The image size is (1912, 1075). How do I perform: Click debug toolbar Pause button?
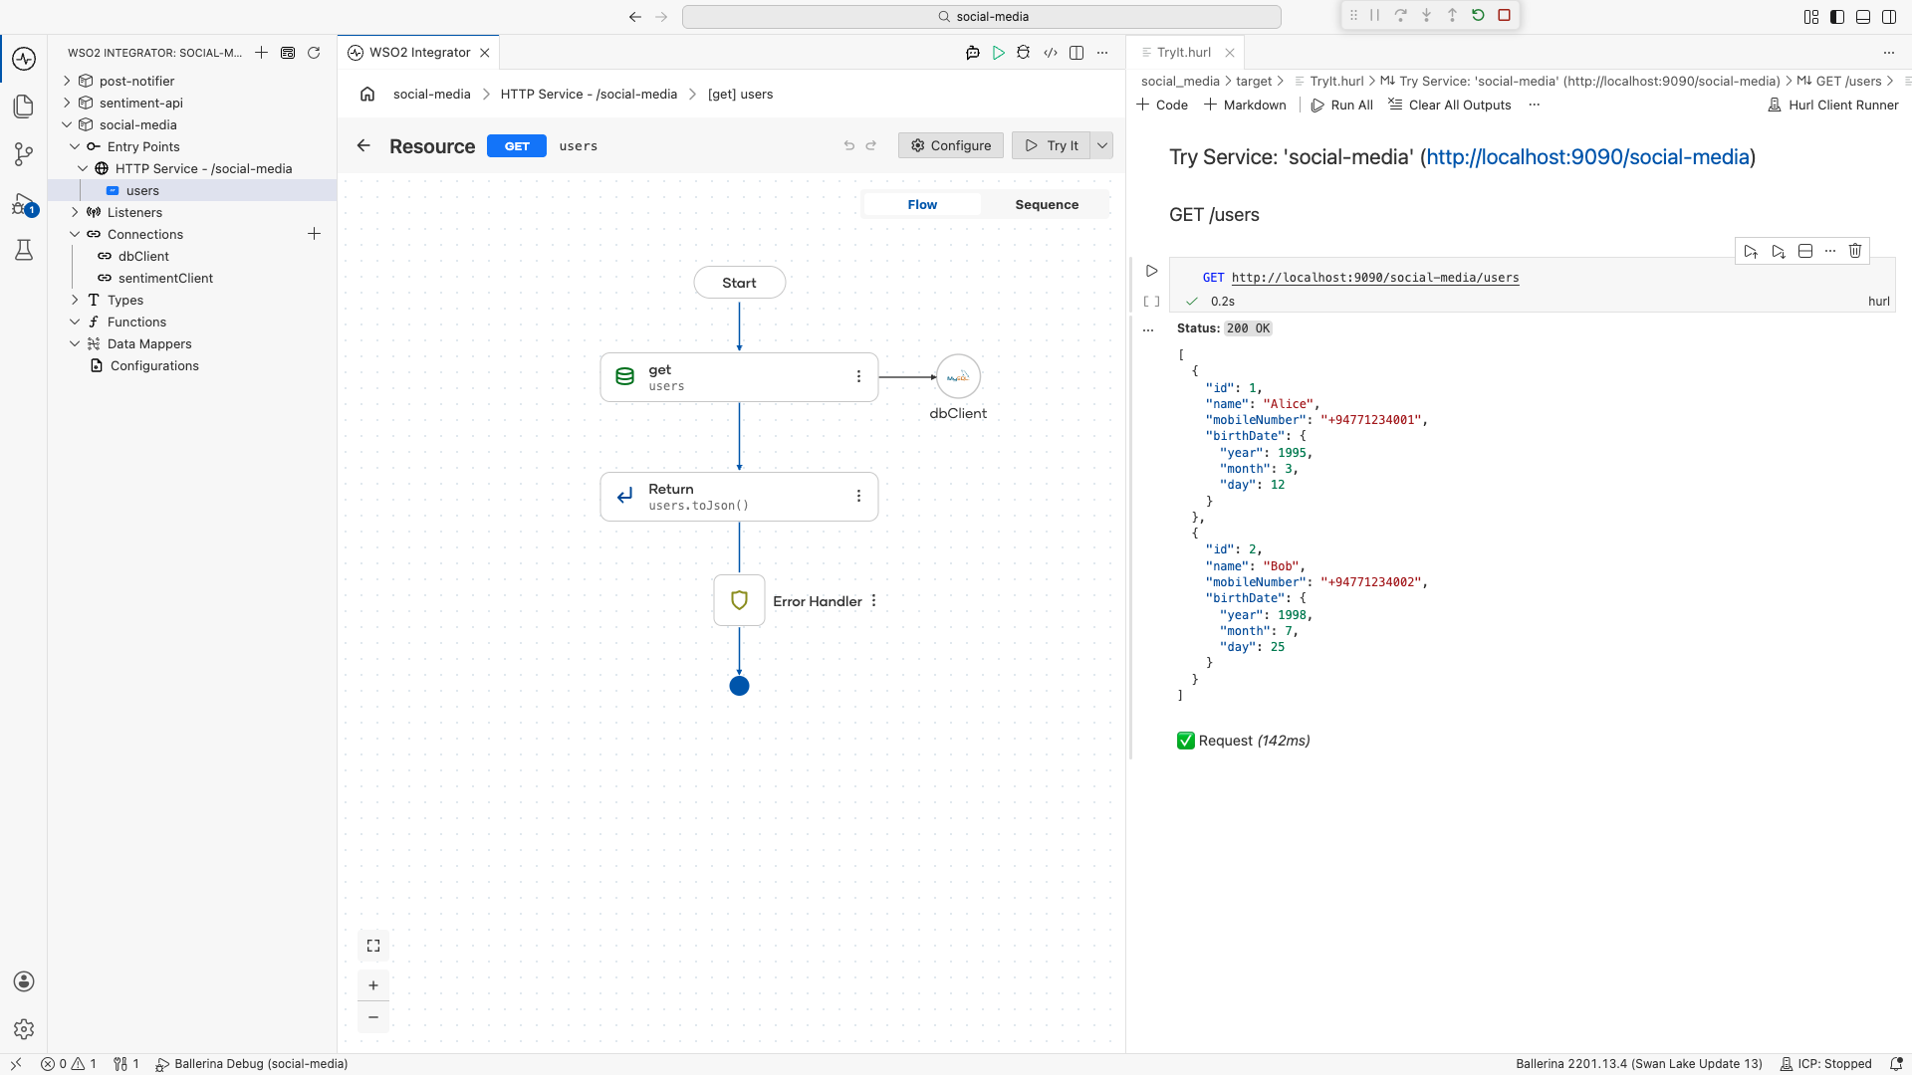tap(1374, 15)
